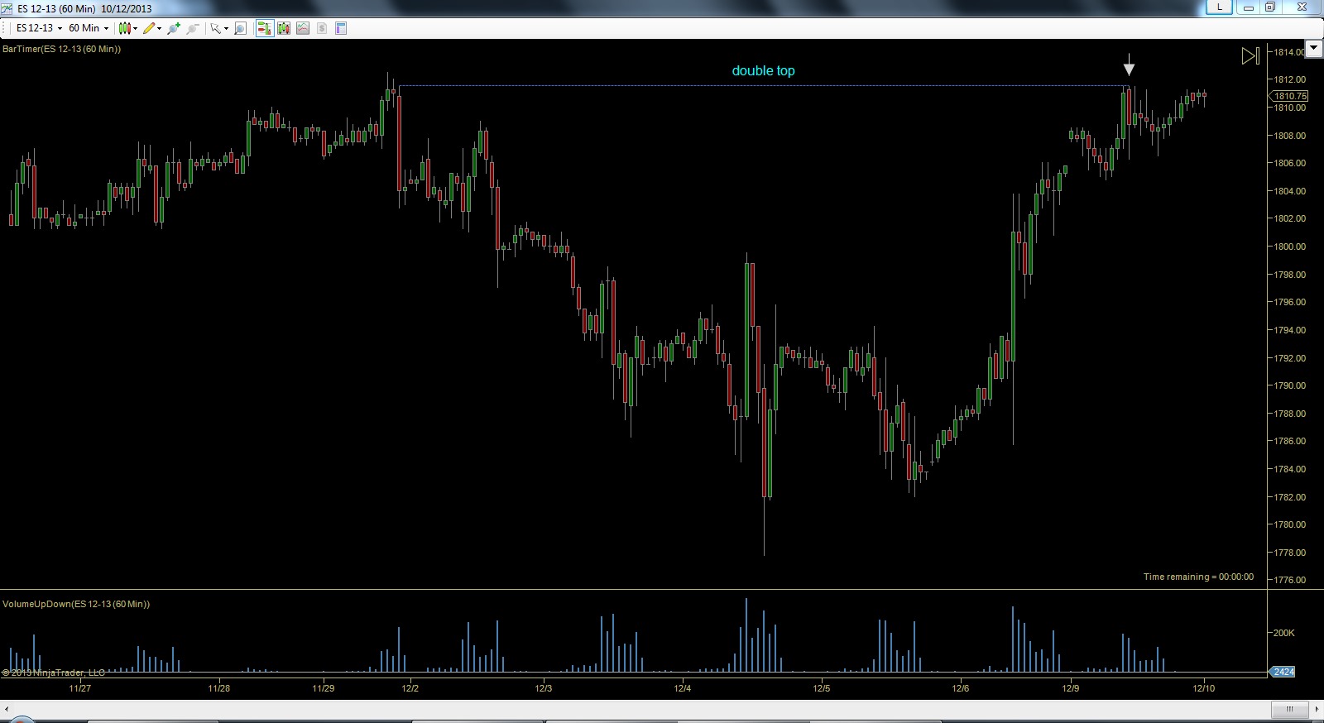Viewport: 1324px width, 723px height.
Task: Minimize the chart window
Action: click(x=1248, y=7)
